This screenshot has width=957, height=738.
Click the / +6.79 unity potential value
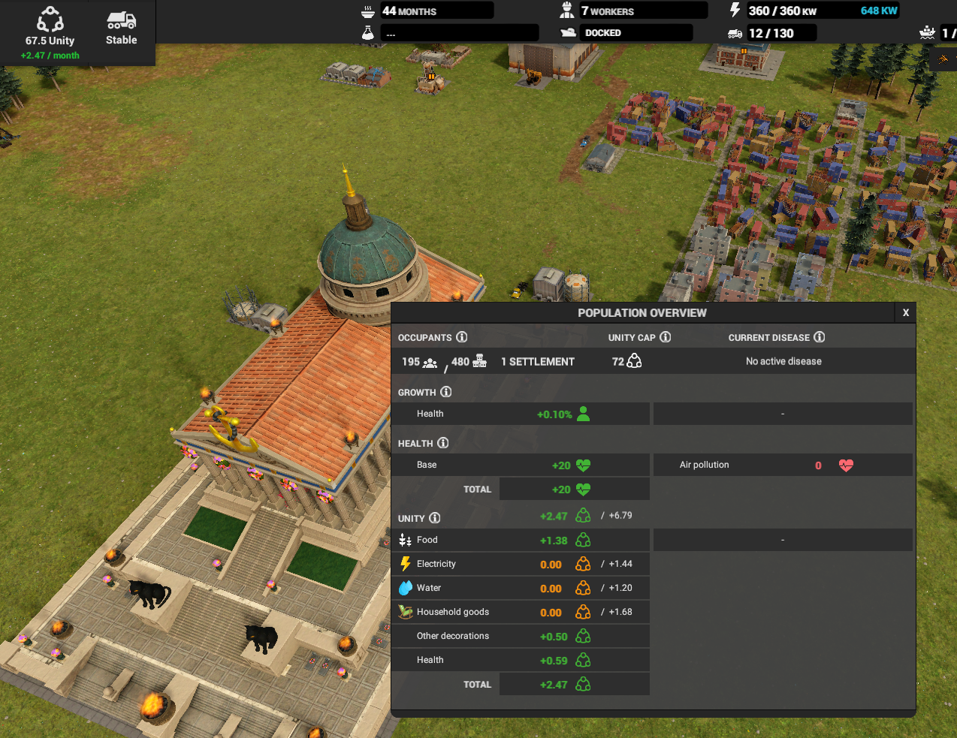pyautogui.click(x=617, y=516)
